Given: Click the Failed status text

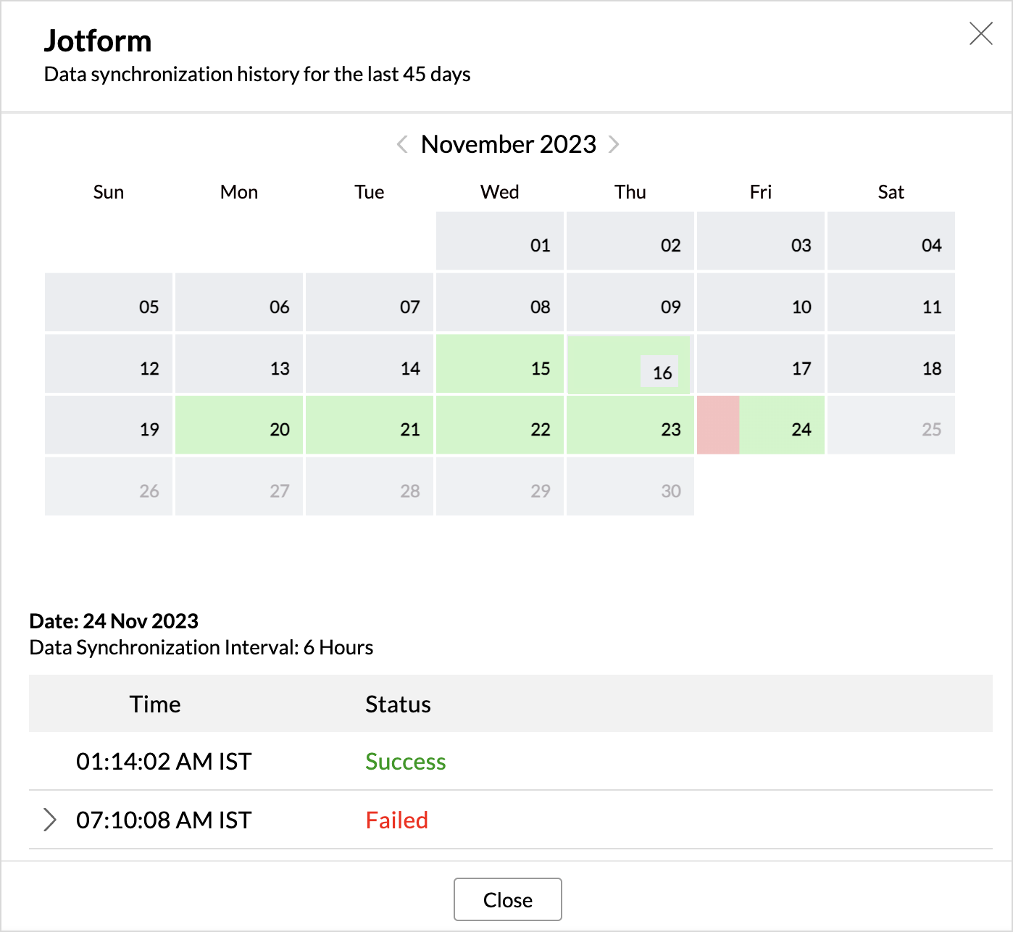Looking at the screenshot, I should point(396,820).
